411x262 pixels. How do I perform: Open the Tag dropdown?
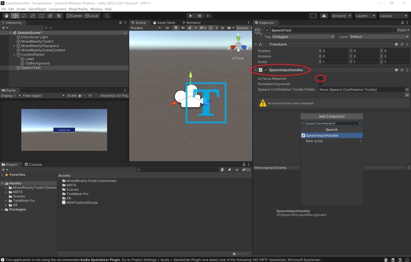pyautogui.click(x=303, y=37)
